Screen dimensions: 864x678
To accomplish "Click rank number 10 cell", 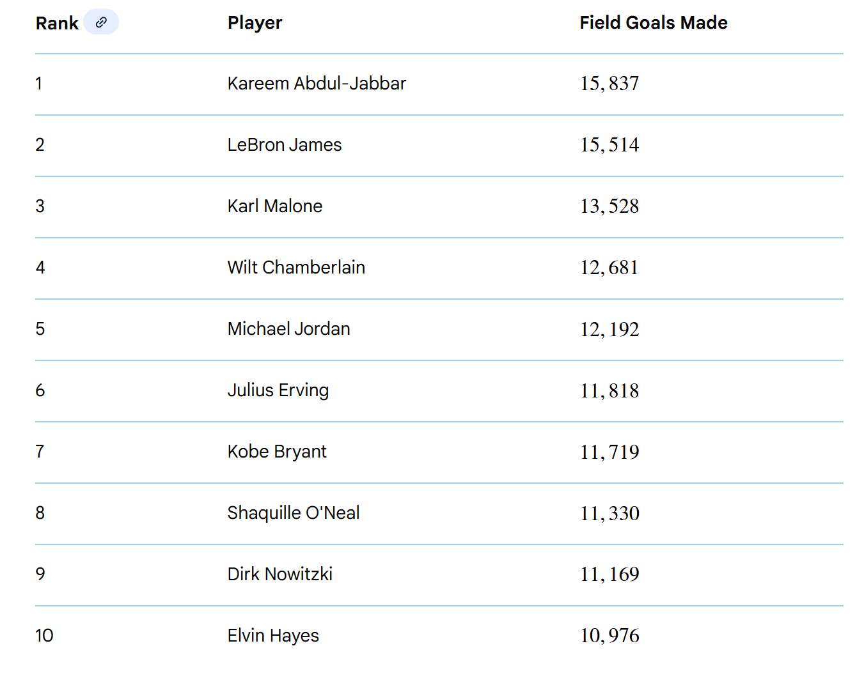I will [44, 636].
